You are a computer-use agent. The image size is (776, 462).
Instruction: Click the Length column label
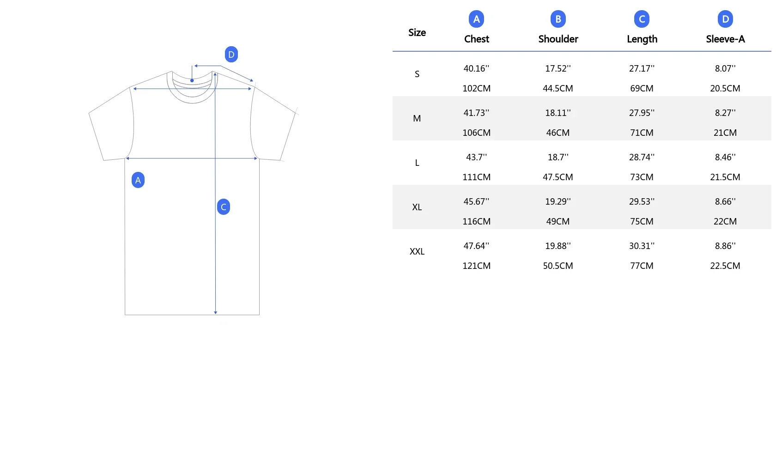[642, 39]
